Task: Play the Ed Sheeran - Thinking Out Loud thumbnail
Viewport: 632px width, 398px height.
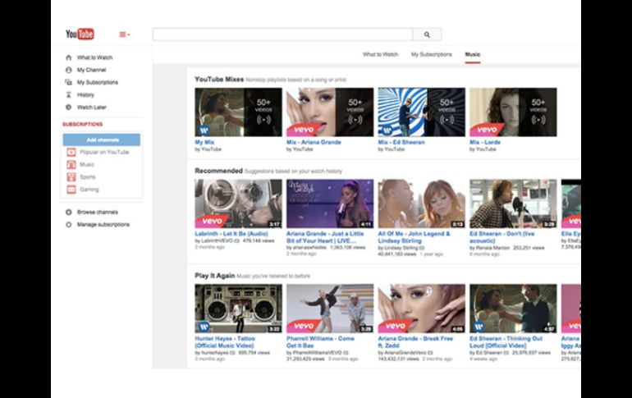Action: [x=513, y=309]
